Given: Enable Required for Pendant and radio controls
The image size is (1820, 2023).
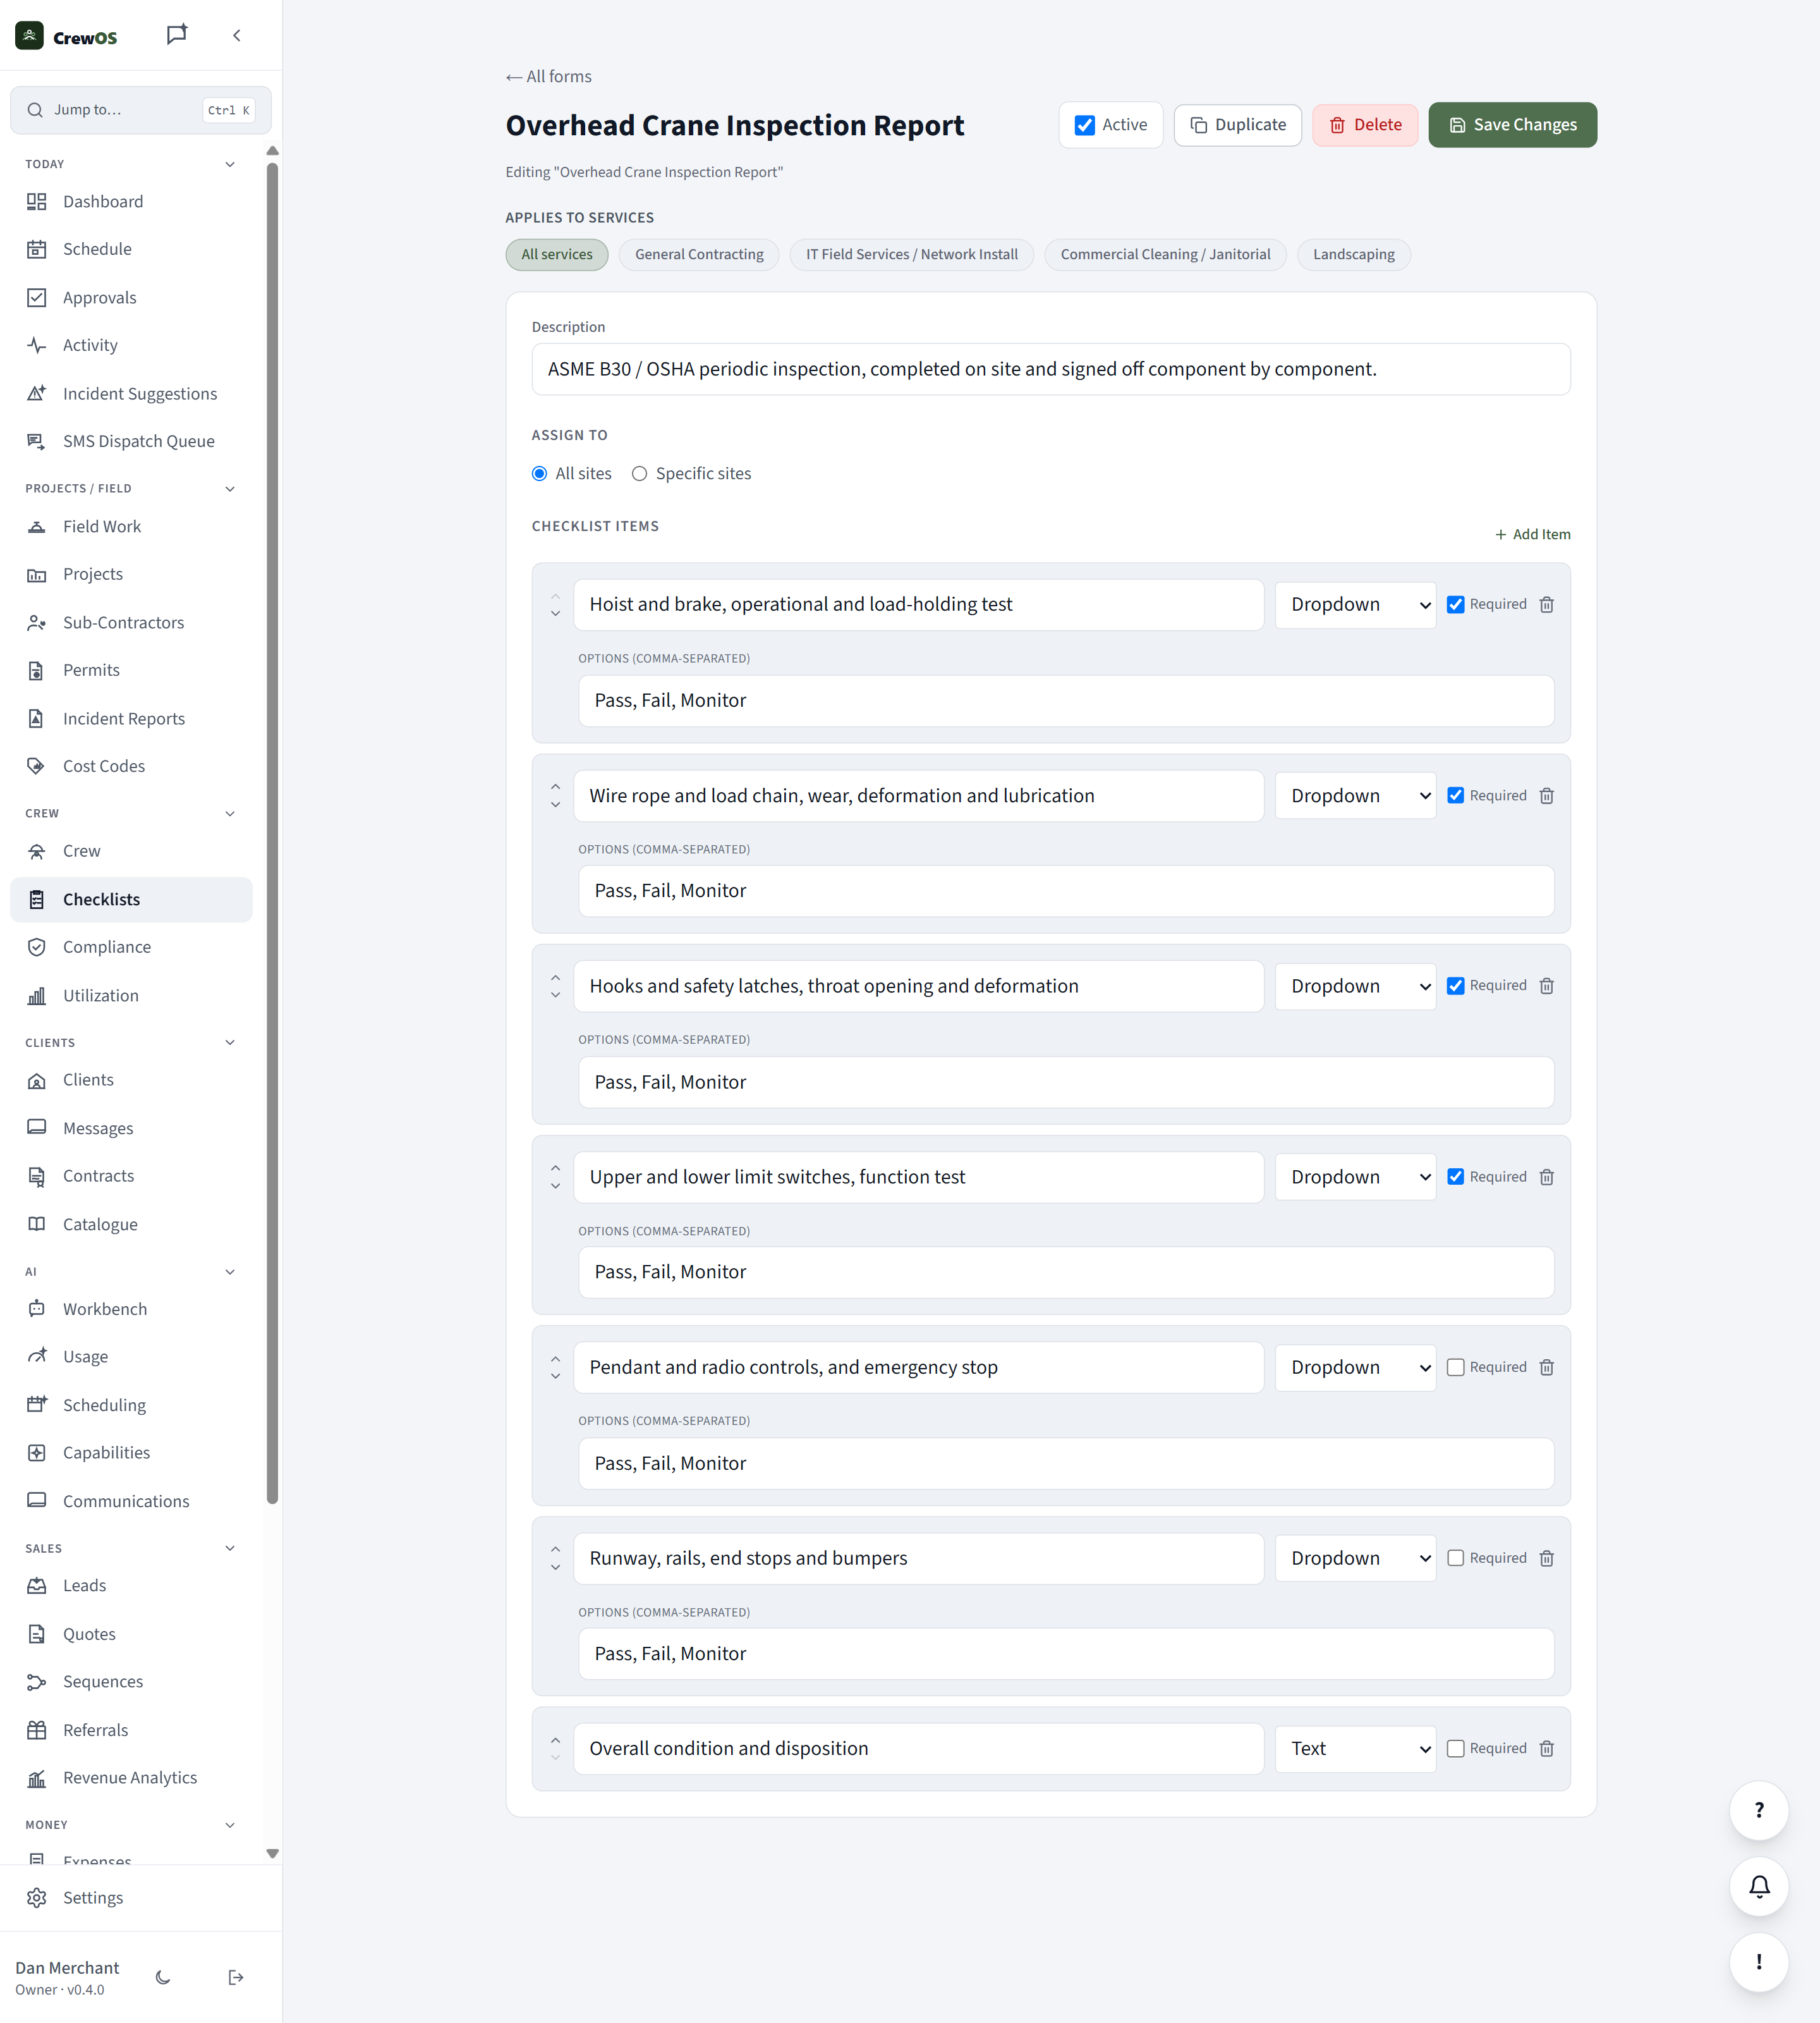Looking at the screenshot, I should click(x=1455, y=1367).
